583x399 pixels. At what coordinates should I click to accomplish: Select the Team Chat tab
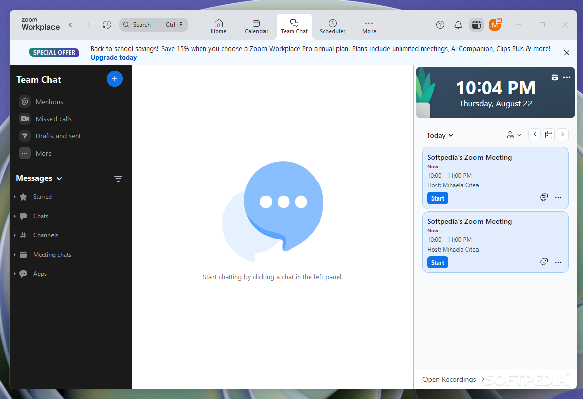tap(294, 27)
